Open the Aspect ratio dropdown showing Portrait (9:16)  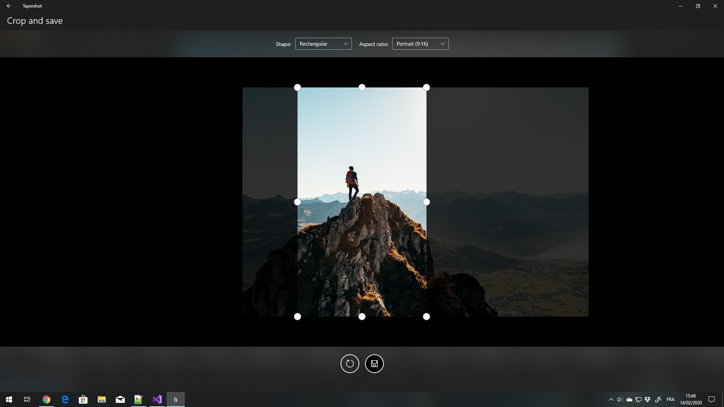[420, 44]
